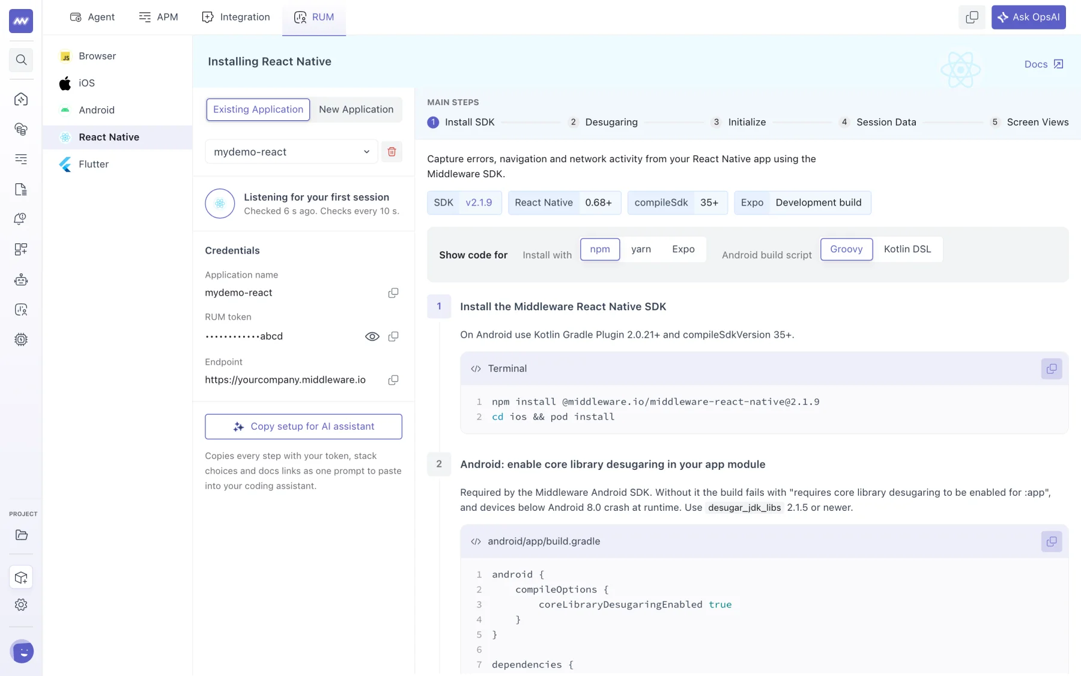The height and width of the screenshot is (676, 1081).
Task: Select Expo as install method
Action: tap(683, 249)
